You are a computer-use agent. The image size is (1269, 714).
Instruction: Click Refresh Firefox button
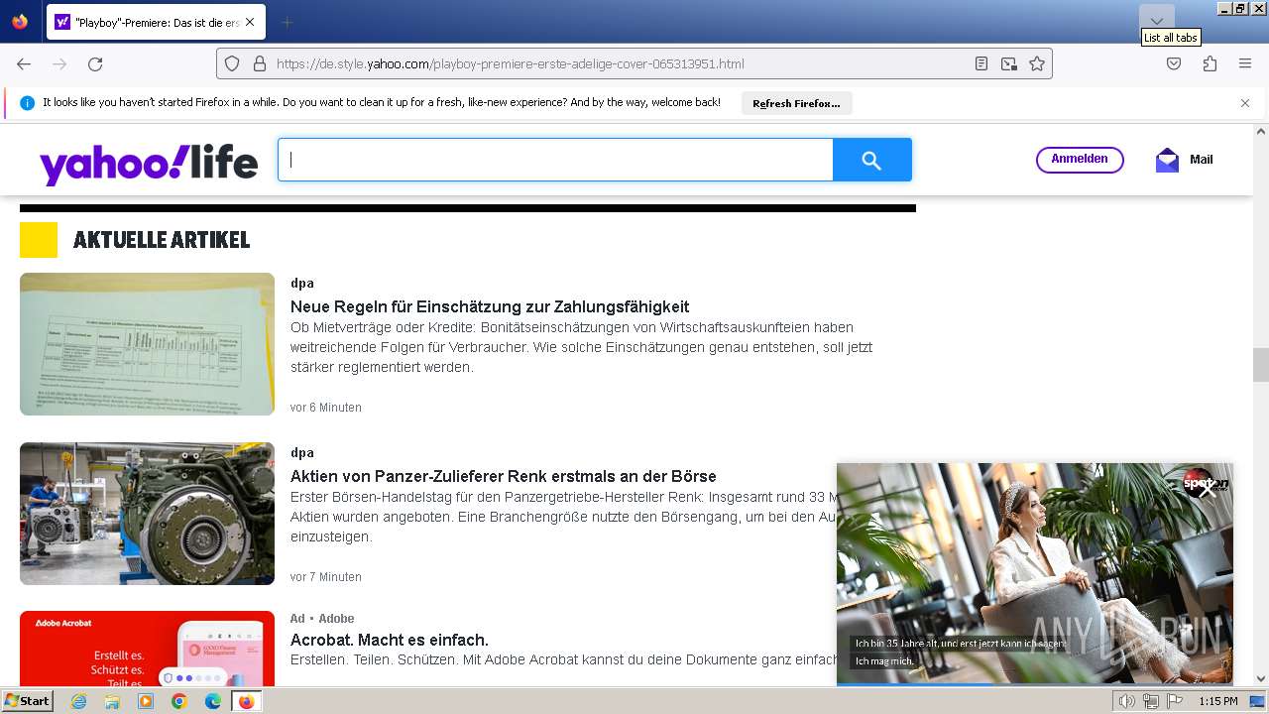click(796, 103)
